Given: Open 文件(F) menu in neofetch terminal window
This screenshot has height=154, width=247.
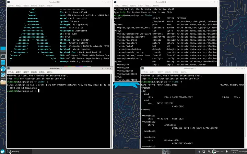Looking at the screenshot, I should [x=11, y=6].
